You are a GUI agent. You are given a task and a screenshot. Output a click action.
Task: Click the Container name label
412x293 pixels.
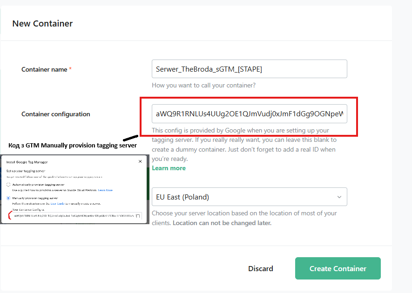(44, 70)
